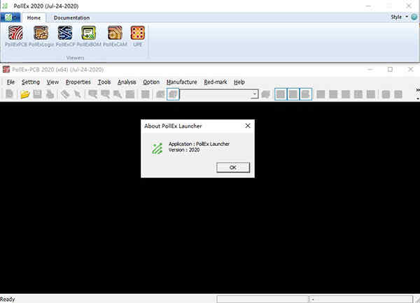Open the Option menu
The height and width of the screenshot is (303, 420).
151,82
